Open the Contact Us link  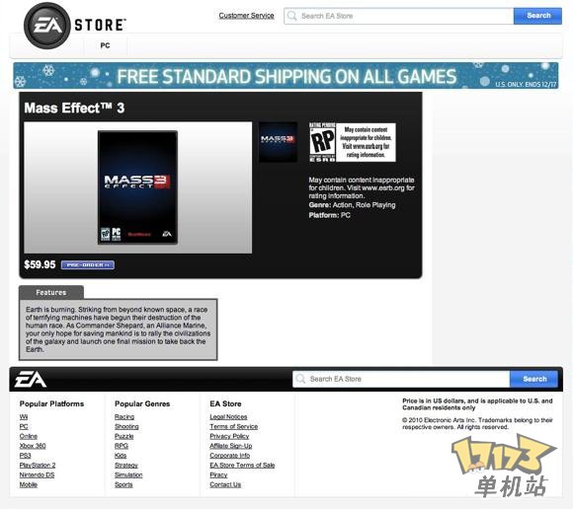coord(225,484)
